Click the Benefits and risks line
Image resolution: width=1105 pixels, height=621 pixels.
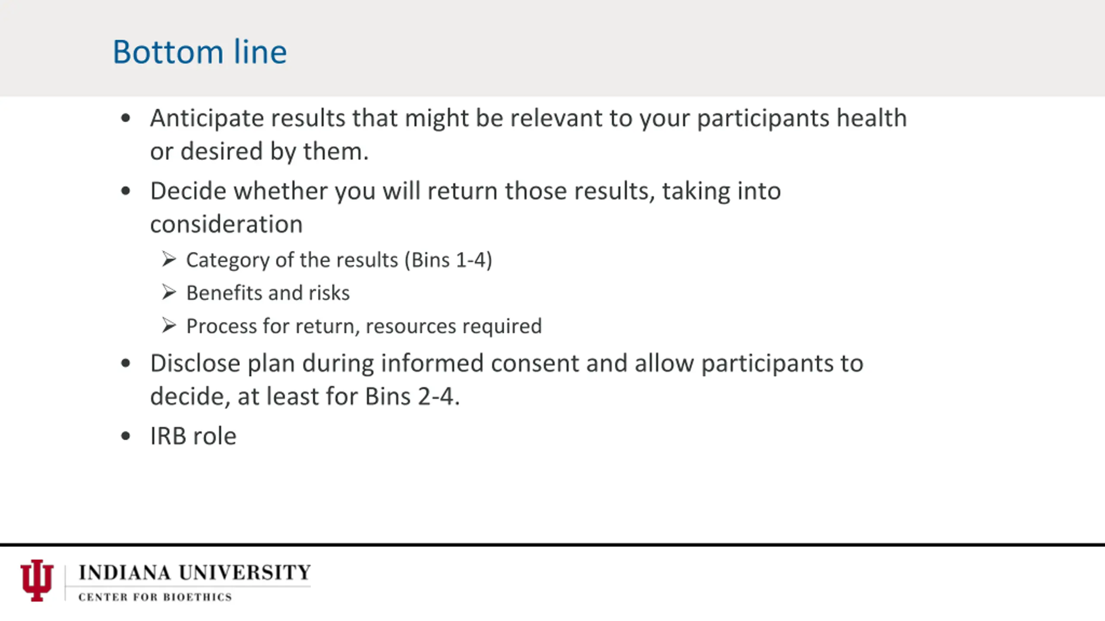(x=268, y=293)
